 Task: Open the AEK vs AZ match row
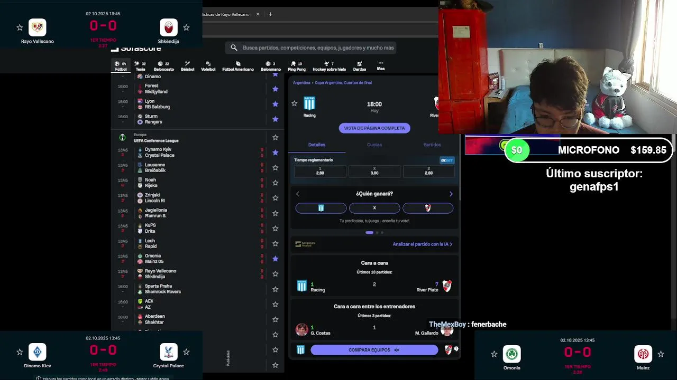pos(198,304)
